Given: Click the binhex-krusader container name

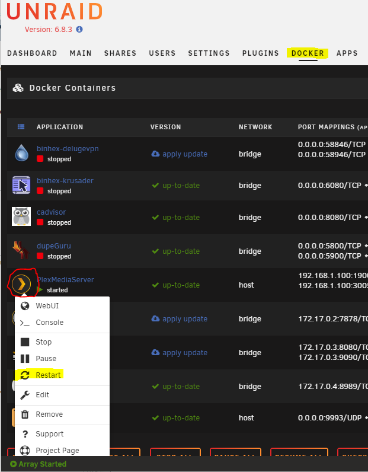Looking at the screenshot, I should [x=65, y=181].
